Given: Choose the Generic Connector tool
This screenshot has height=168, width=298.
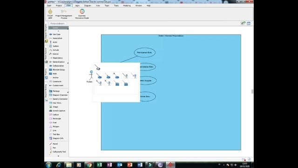Looking at the screenshot, I should (x=60, y=99).
